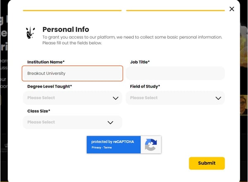This screenshot has height=182, width=248.
Task: Click the Institution Name label
Action: (x=46, y=62)
